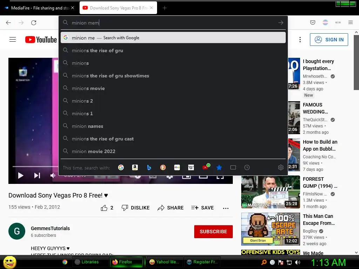Click the SIGN IN button
The height and width of the screenshot is (269, 359).
pos(329,40)
